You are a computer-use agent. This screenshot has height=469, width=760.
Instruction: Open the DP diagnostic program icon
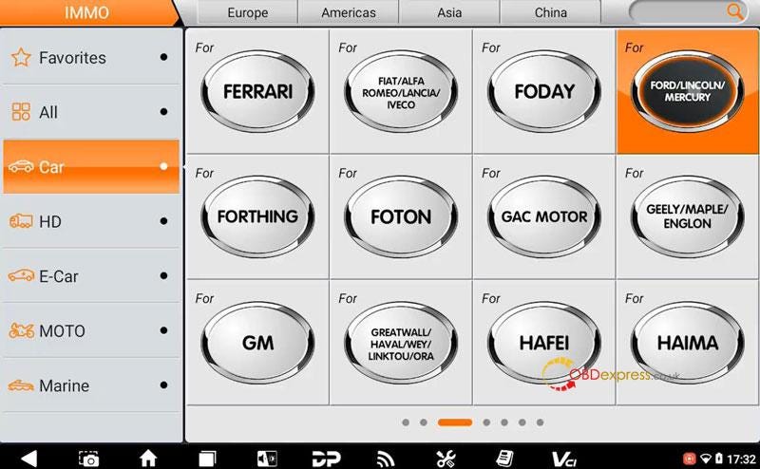(x=326, y=459)
